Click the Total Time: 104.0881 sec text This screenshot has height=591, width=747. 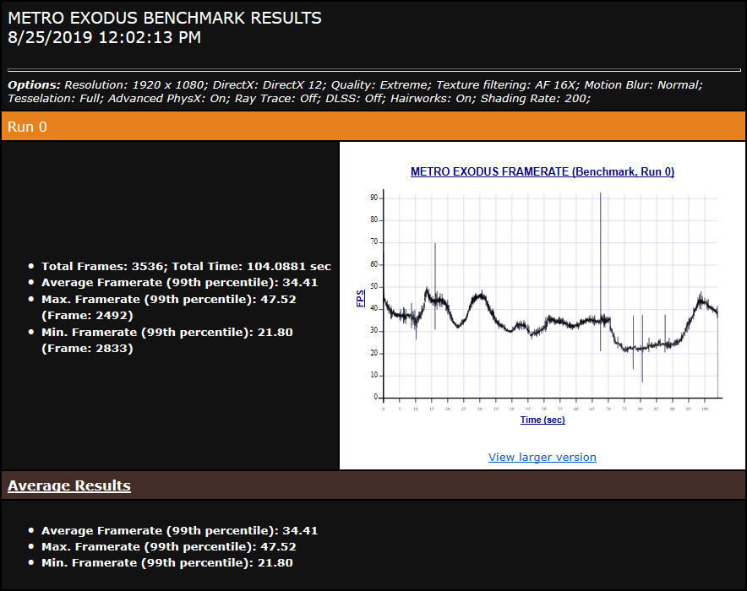pos(252,267)
